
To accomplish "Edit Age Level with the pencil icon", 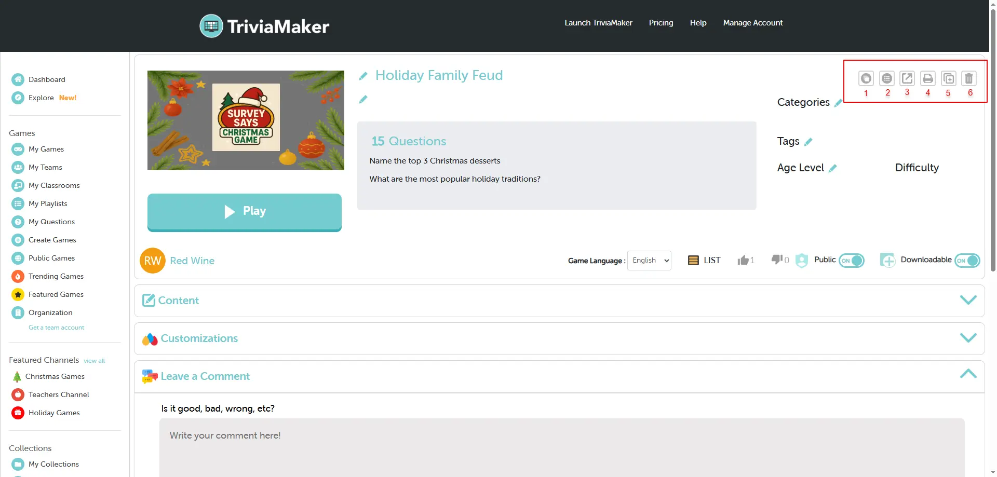I will coord(833,168).
